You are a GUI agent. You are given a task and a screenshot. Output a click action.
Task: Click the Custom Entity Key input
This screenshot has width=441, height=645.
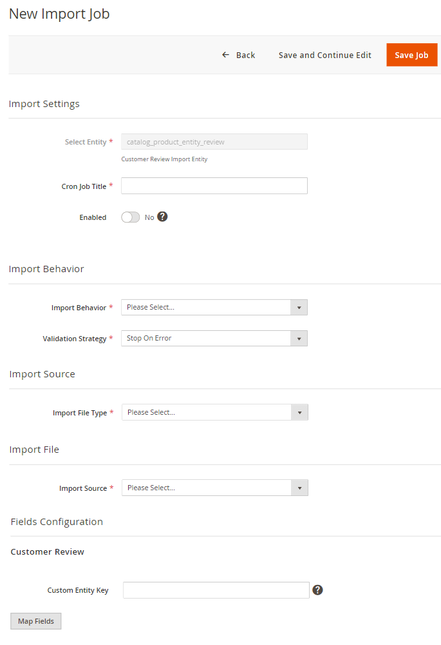(216, 590)
